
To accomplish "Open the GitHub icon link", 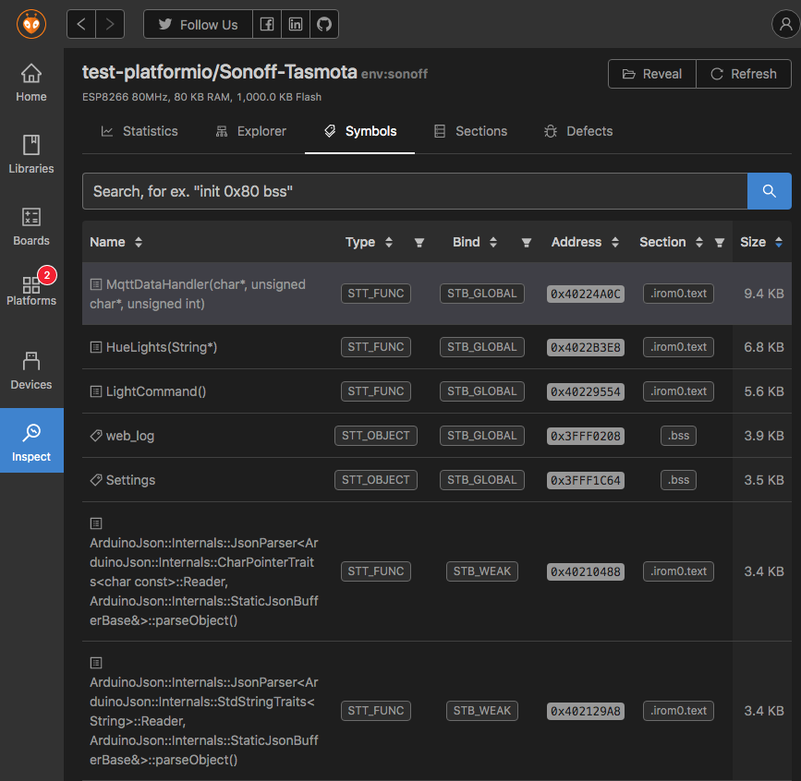I will coord(324,24).
